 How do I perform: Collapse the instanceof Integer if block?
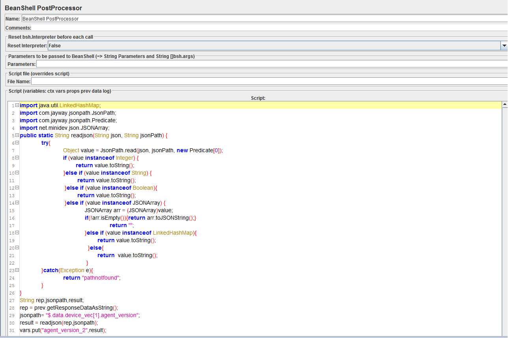17,158
